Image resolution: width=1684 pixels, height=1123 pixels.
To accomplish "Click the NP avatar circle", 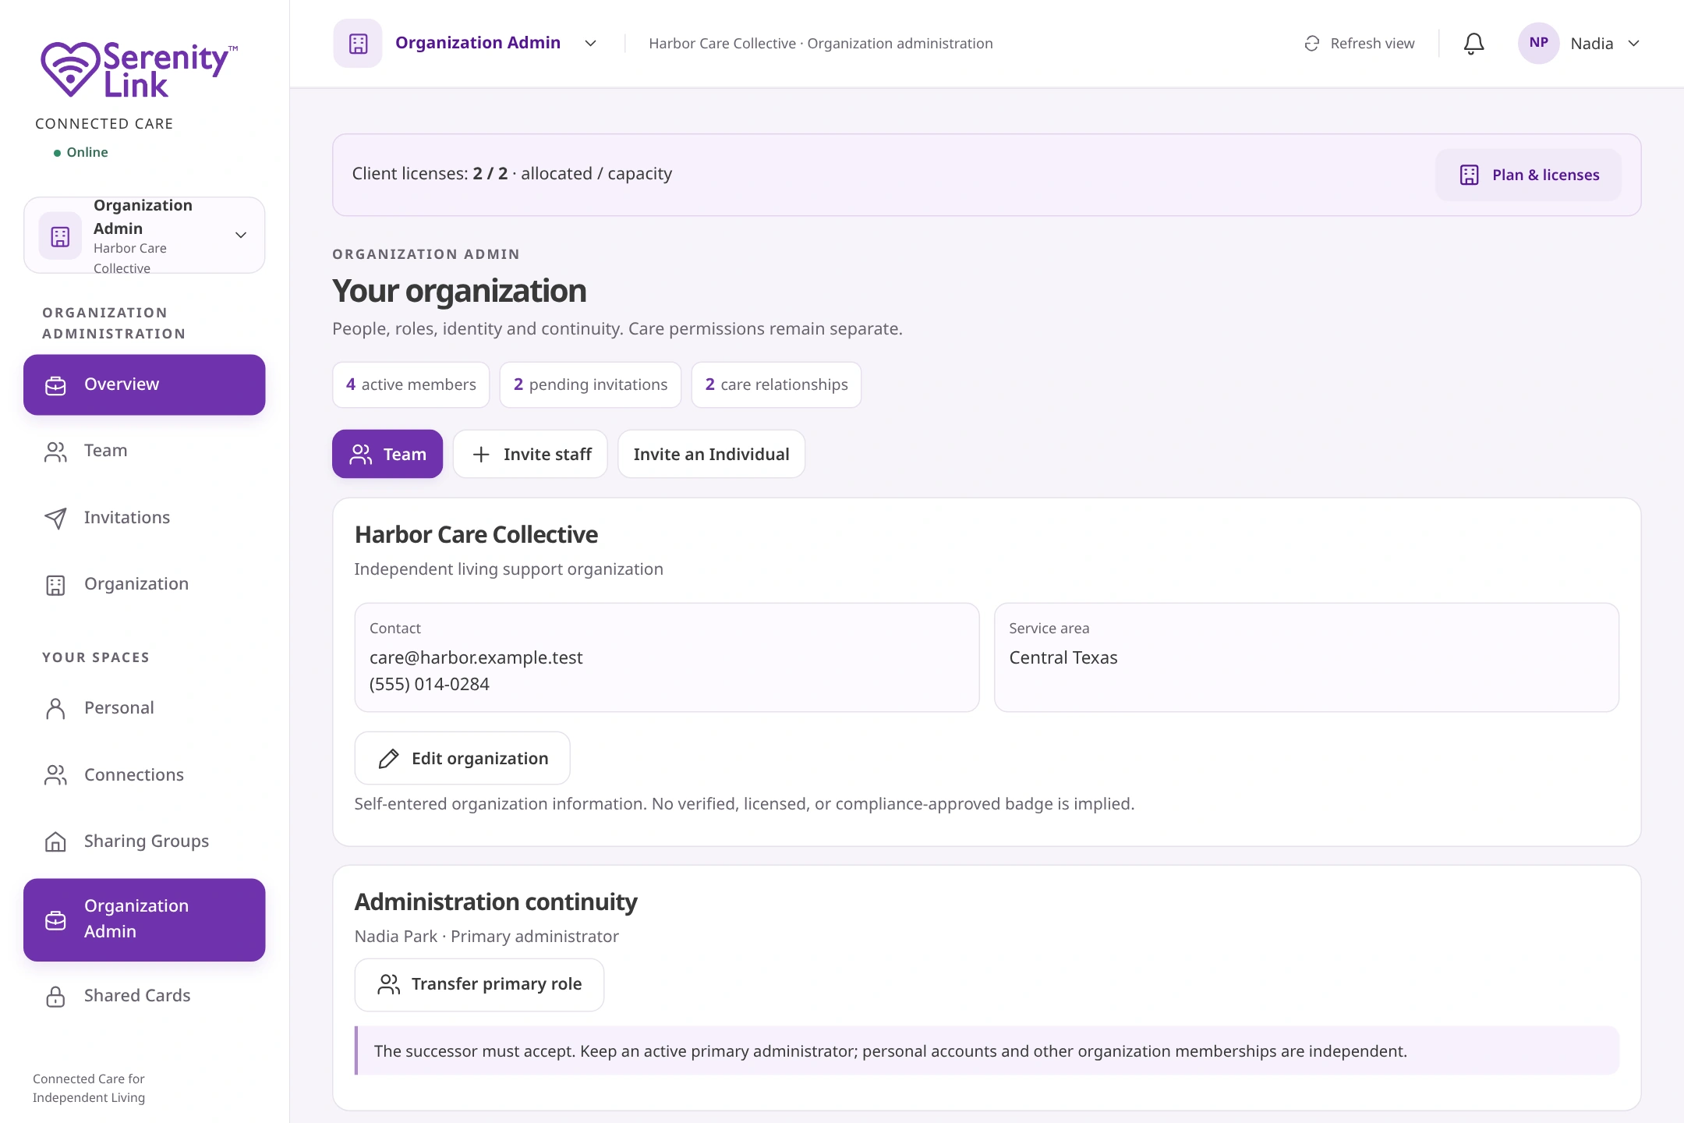I will (1538, 43).
